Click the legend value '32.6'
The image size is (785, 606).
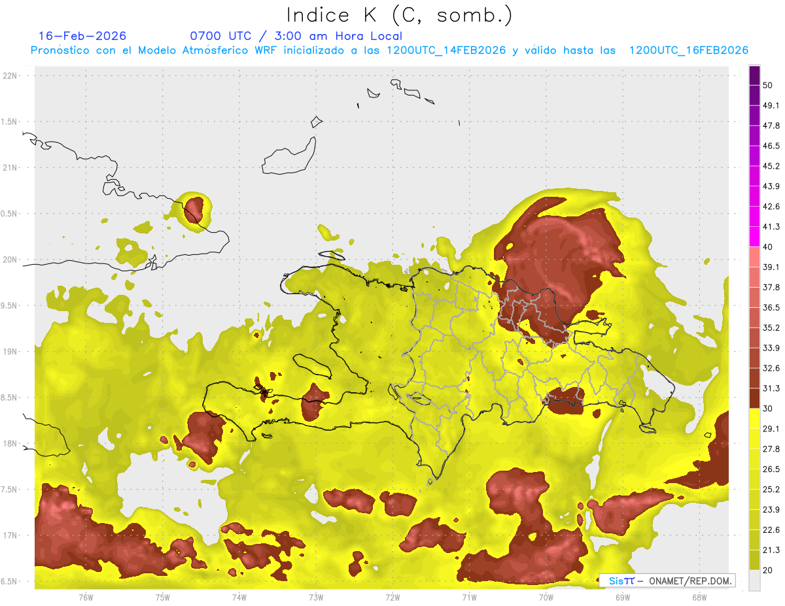pos(771,368)
